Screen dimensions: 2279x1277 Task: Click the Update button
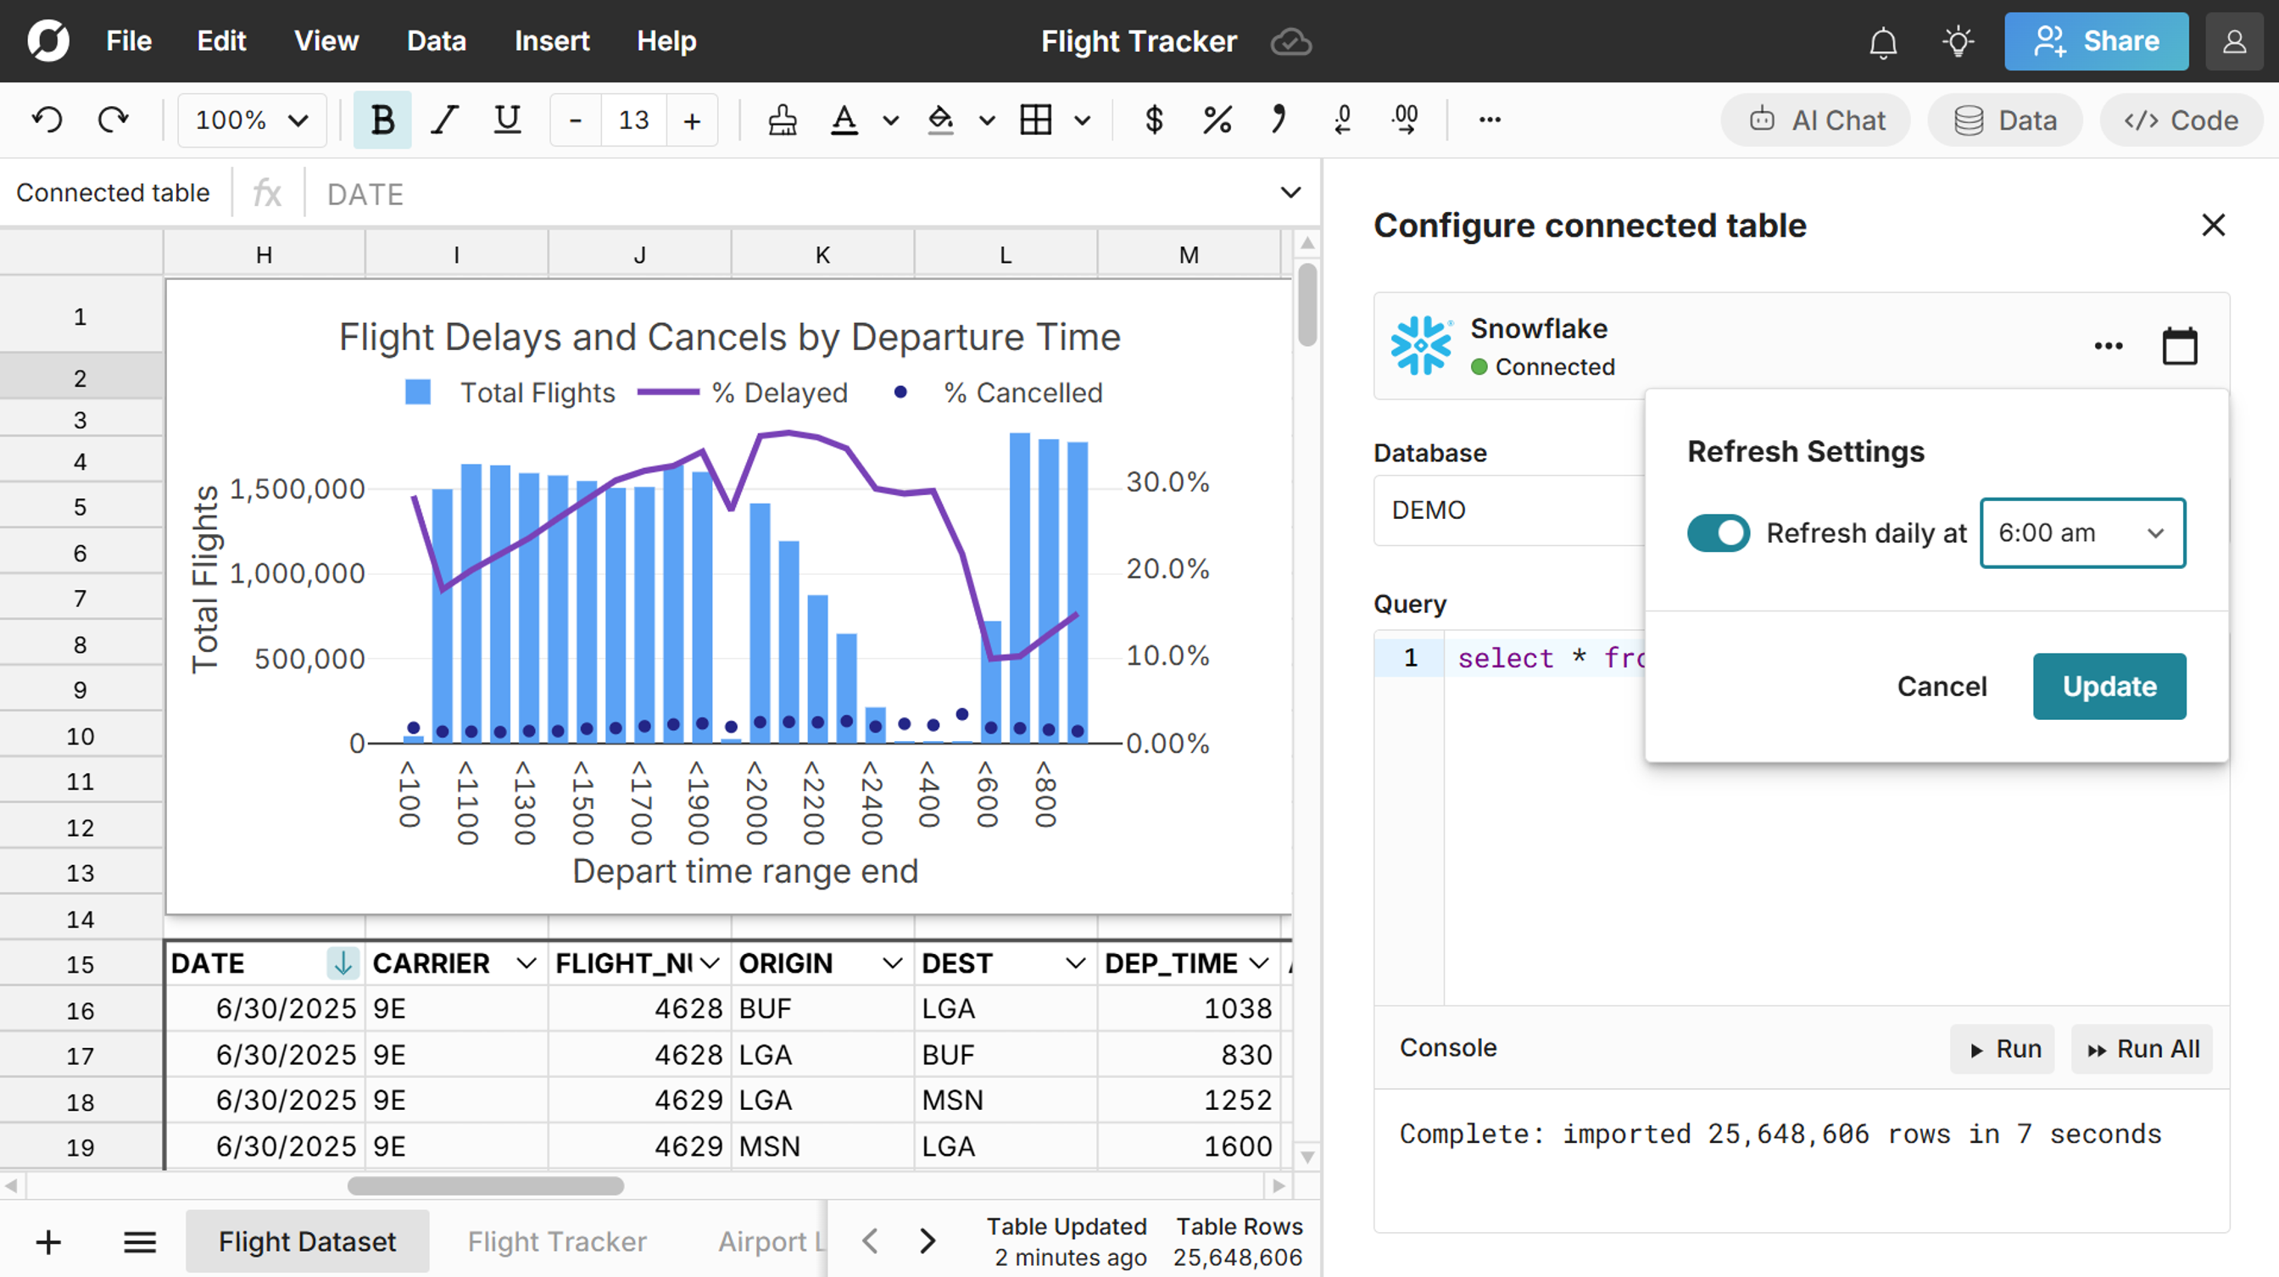point(2109,686)
